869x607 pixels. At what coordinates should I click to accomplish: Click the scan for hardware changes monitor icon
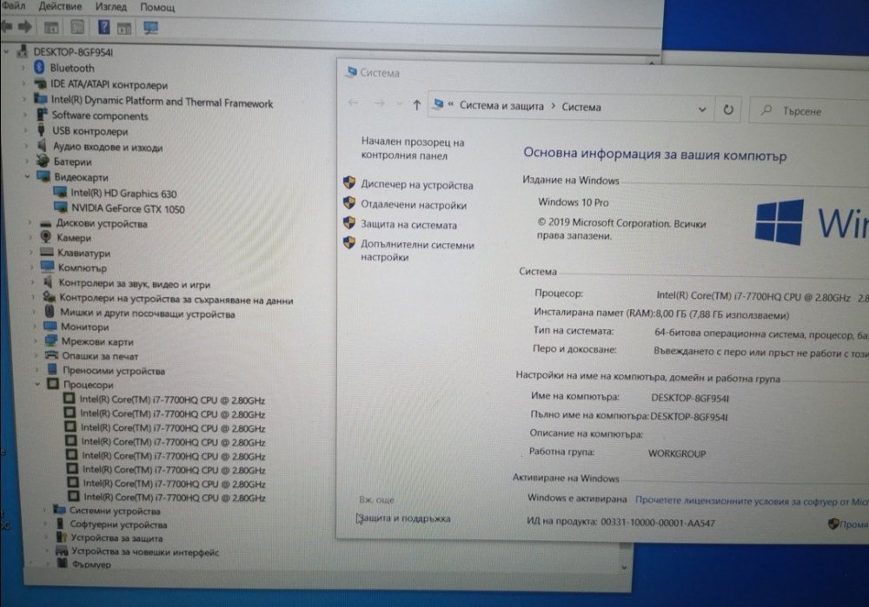coord(150,28)
